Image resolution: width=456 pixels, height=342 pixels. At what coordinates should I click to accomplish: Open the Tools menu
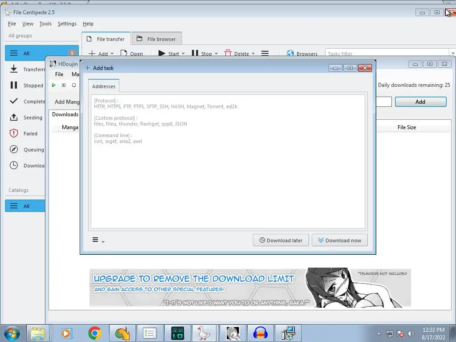pyautogui.click(x=45, y=24)
